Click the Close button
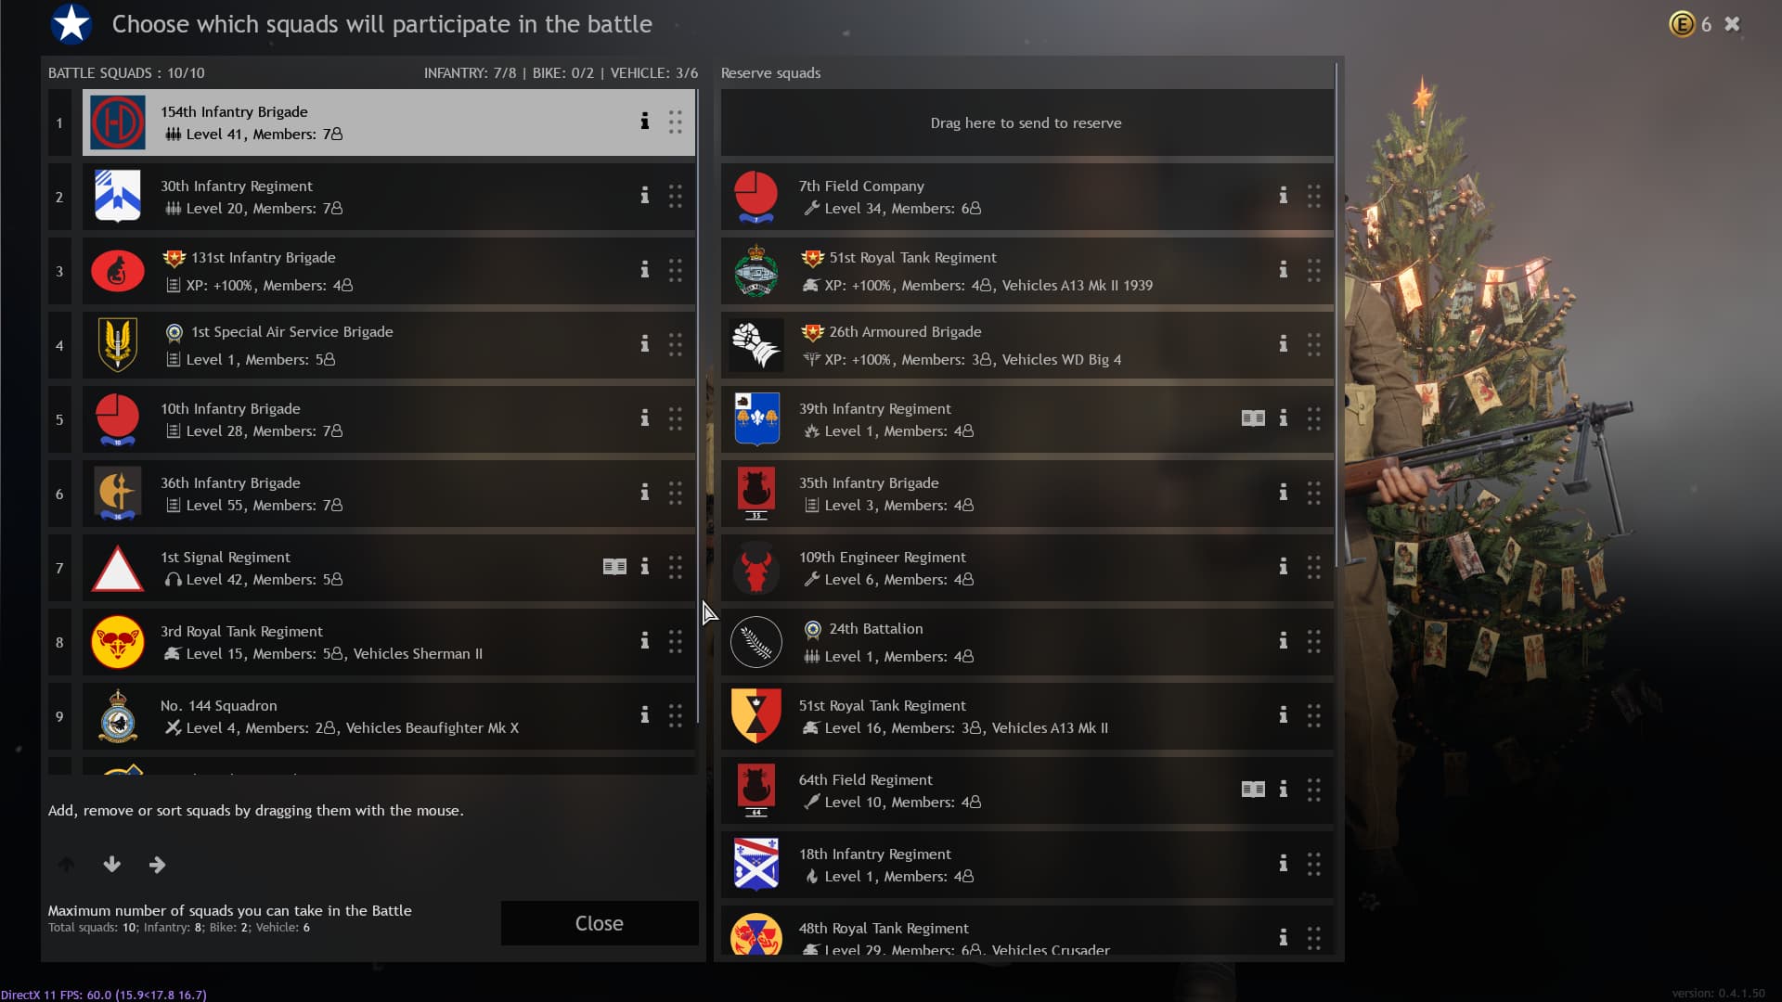1782x1002 pixels. click(600, 923)
